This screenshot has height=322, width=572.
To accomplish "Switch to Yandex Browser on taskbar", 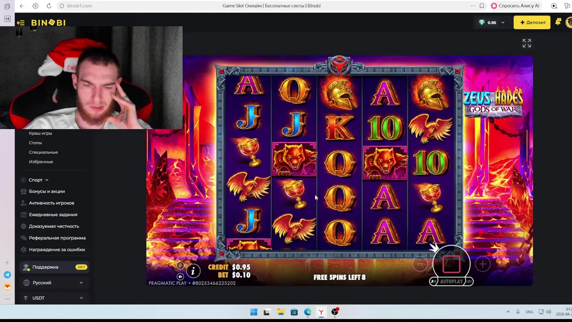I will [x=321, y=312].
